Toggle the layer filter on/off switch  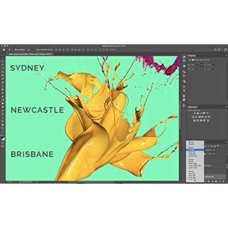(x=218, y=146)
